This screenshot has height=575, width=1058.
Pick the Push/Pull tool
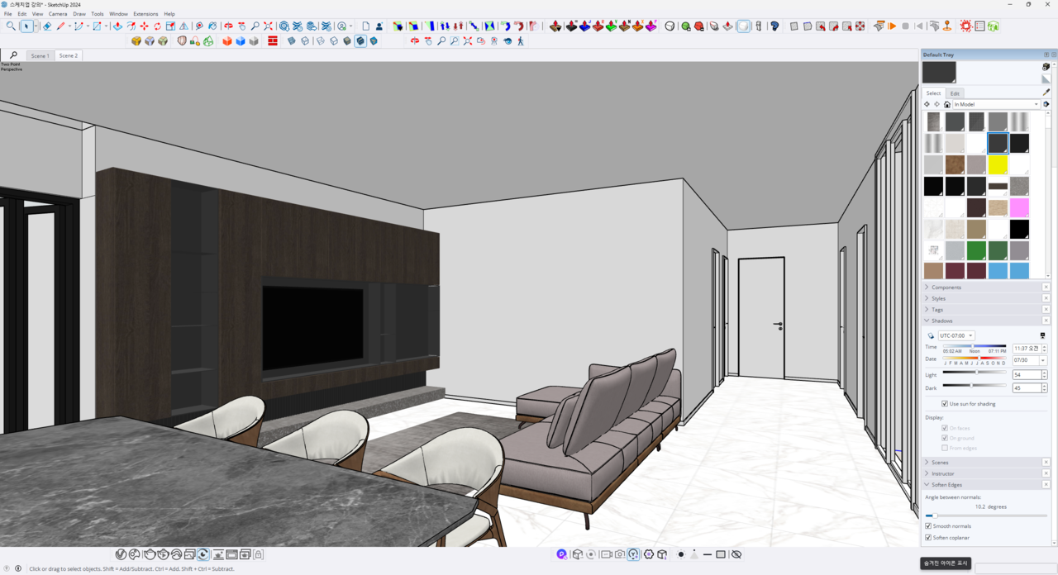117,26
